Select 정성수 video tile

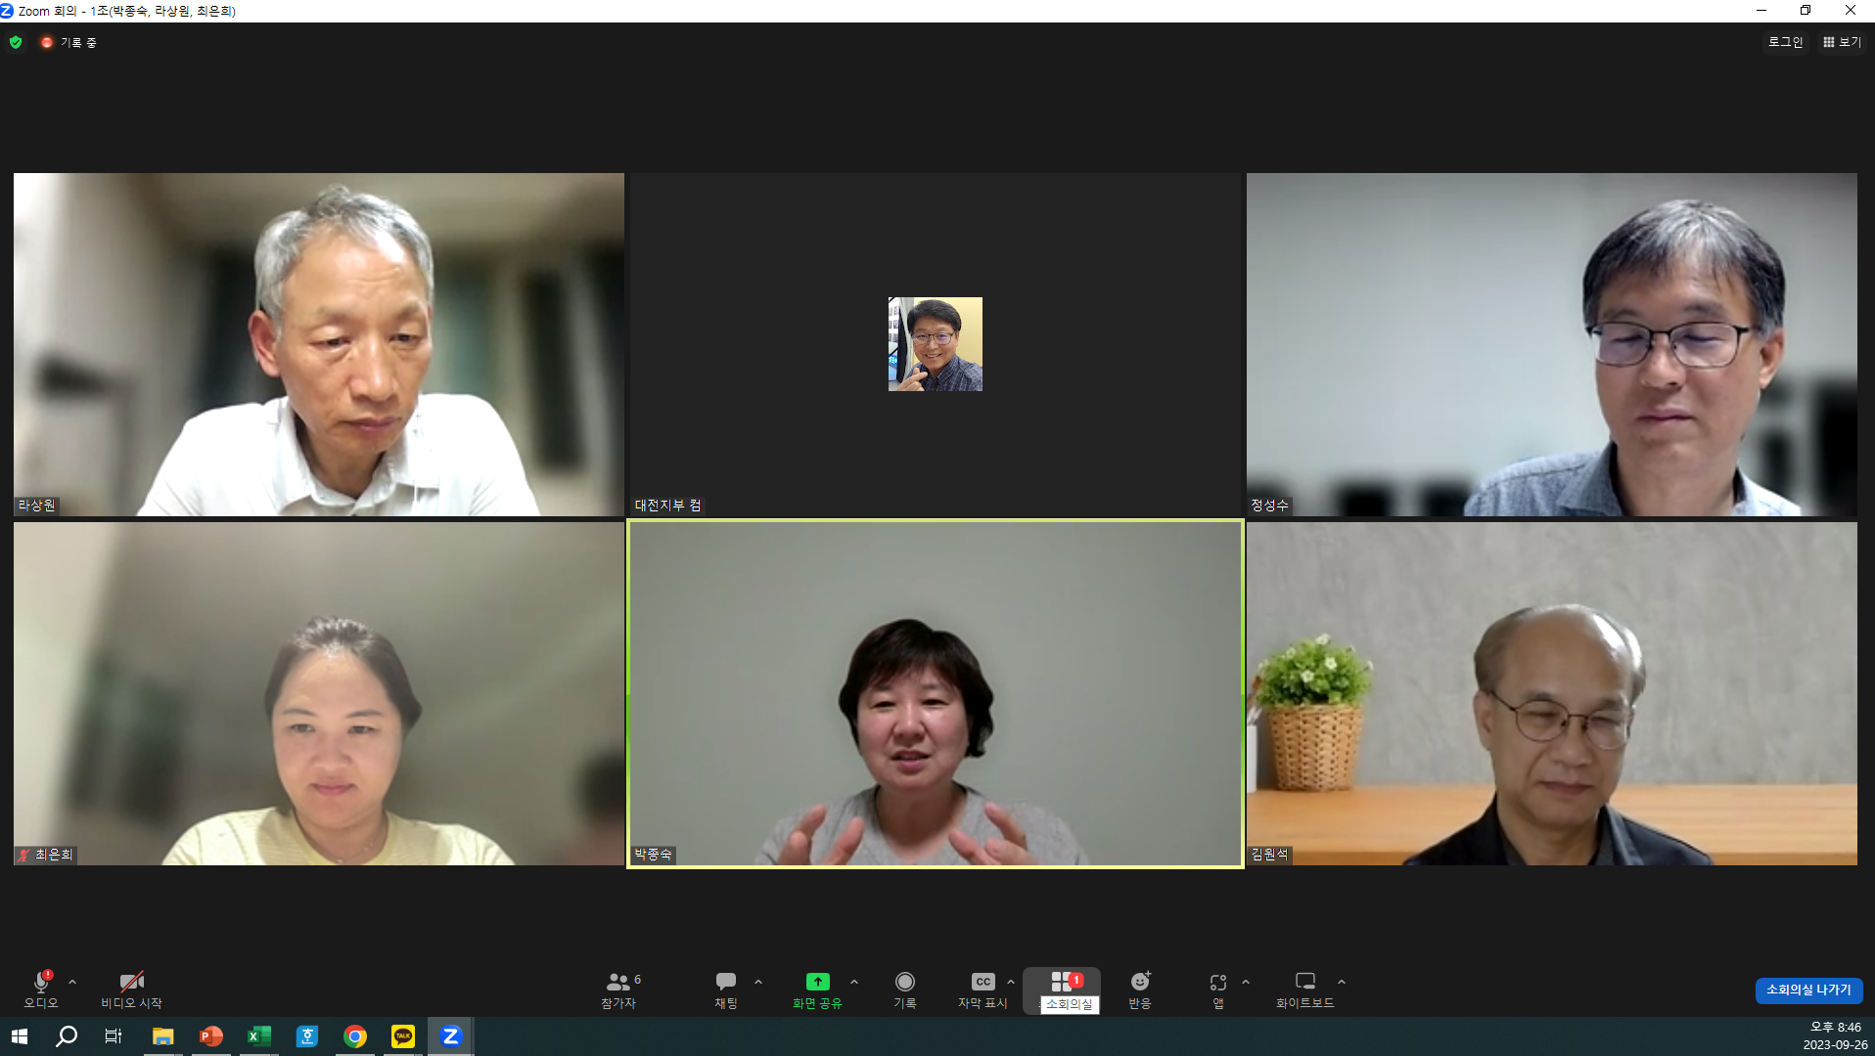click(x=1551, y=344)
